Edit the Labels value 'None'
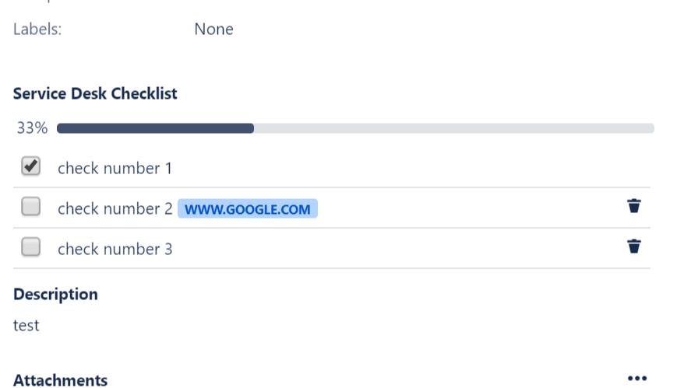Image resolution: width=684 pixels, height=388 pixels. [213, 30]
